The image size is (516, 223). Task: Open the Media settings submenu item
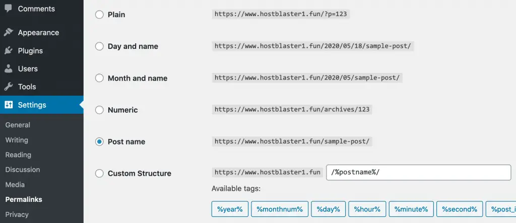point(15,184)
